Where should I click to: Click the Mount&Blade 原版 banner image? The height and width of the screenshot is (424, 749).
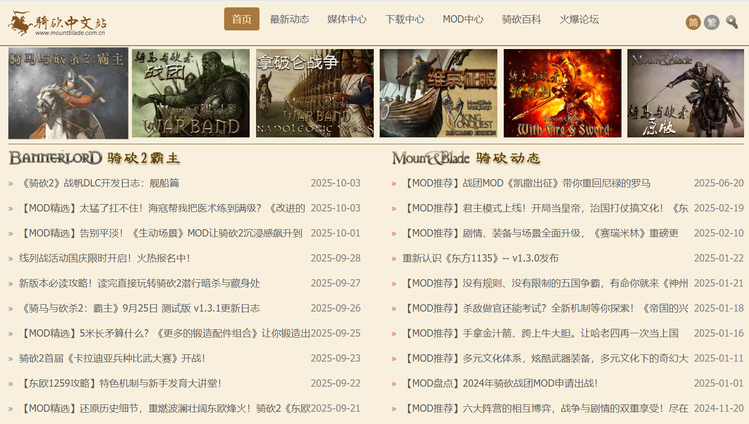click(x=686, y=93)
